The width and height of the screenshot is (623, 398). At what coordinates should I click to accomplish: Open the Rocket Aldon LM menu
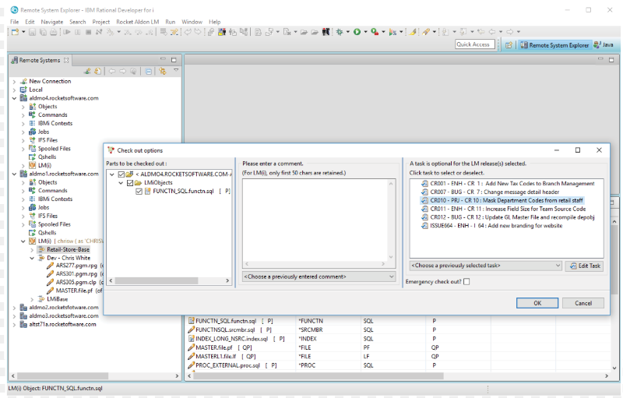(x=137, y=22)
